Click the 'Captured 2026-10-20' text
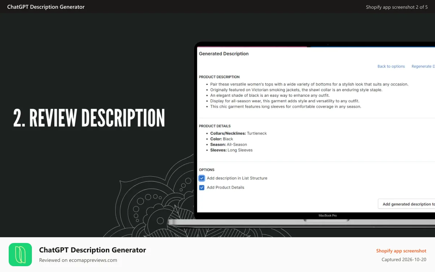Screen dimensions: 435x272 (x=404, y=260)
